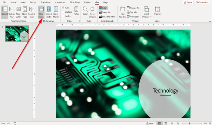212x125 pixels.
Task: Open the File menu
Action: [4, 2]
